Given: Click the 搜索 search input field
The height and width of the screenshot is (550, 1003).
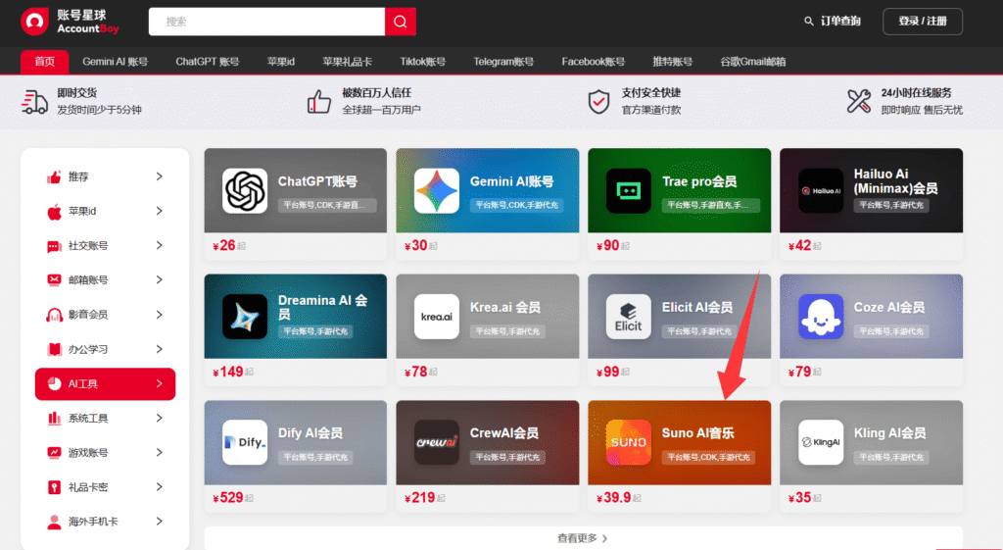Looking at the screenshot, I should [x=266, y=22].
